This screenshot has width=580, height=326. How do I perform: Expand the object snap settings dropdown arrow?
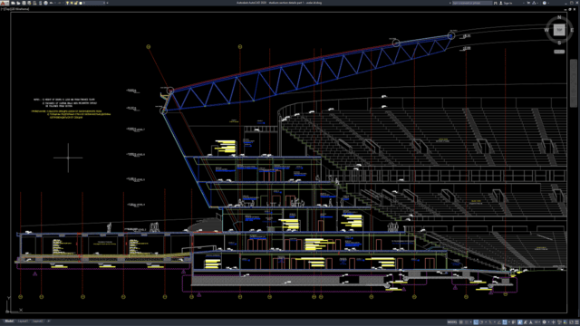(x=509, y=322)
